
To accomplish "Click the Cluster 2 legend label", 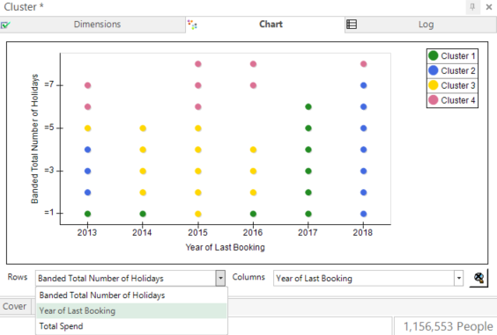I will click(x=458, y=70).
